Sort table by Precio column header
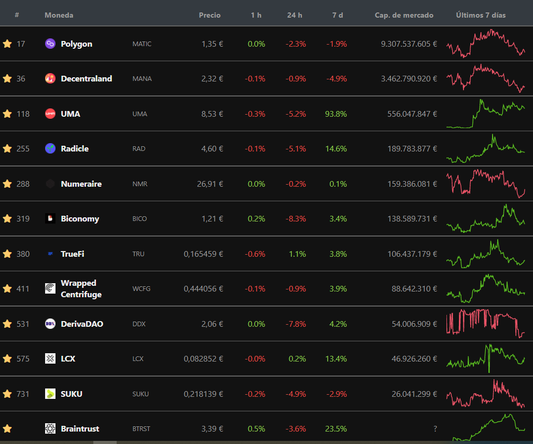 (209, 15)
